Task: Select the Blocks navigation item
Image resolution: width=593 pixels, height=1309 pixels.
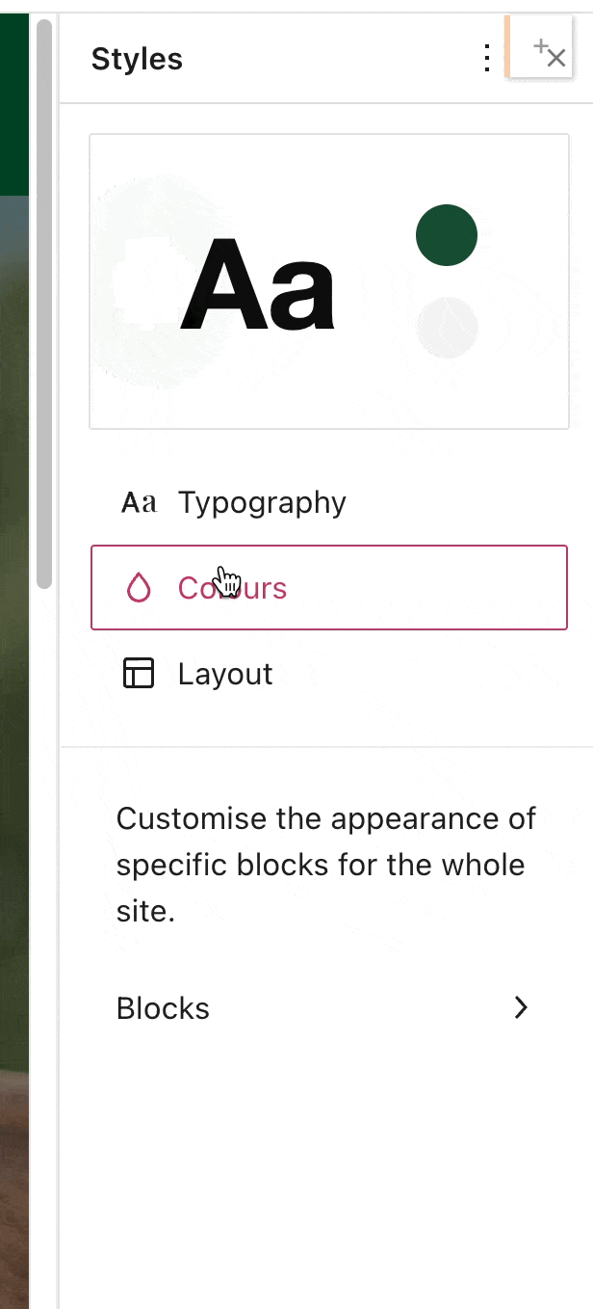Action: [x=162, y=1007]
